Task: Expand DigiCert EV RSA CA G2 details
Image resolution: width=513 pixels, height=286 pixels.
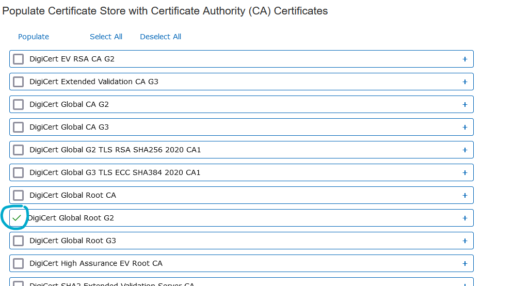Action: (465, 59)
